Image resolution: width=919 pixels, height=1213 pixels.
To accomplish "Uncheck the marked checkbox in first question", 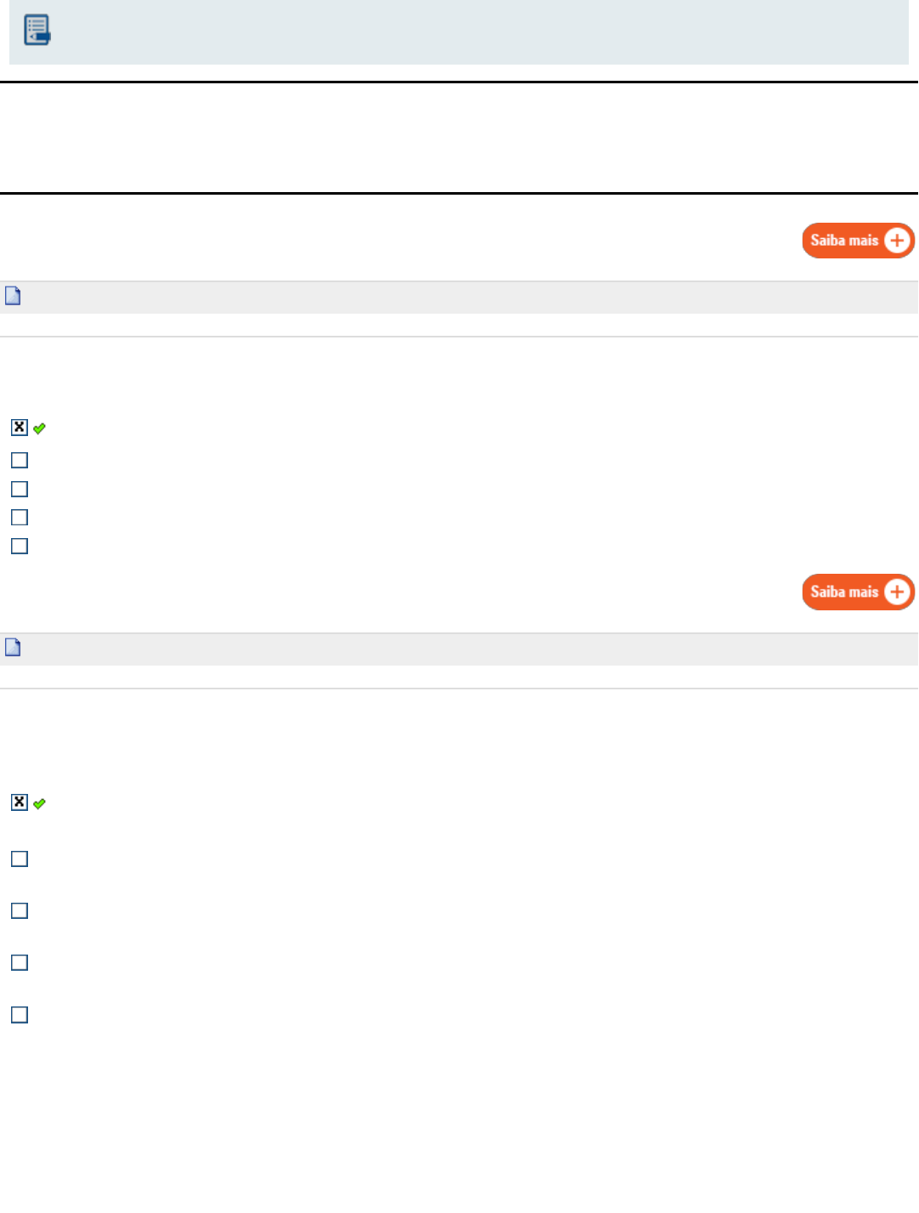I will tap(20, 427).
